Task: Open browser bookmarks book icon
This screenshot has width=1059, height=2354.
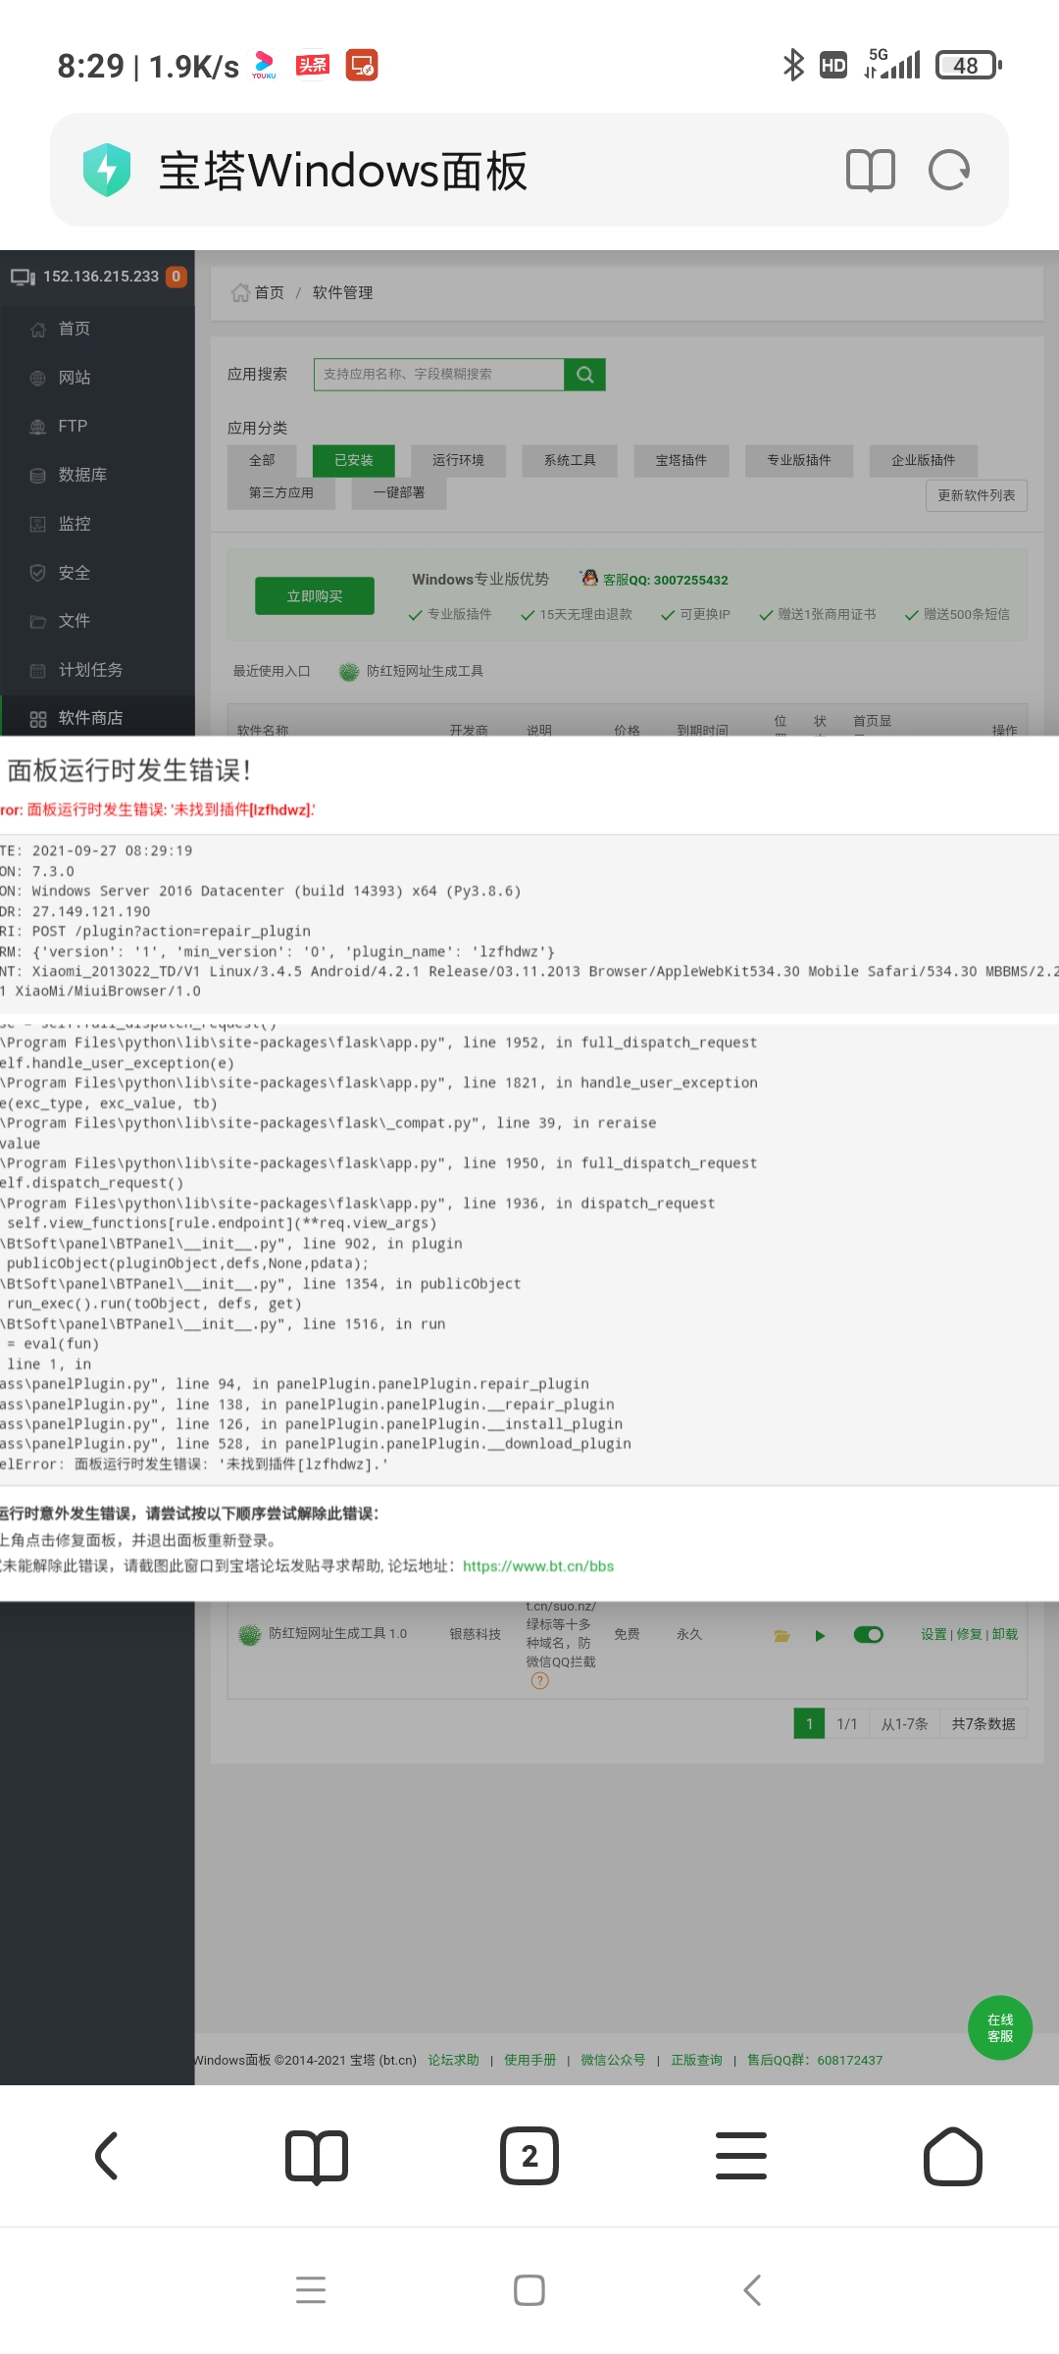Action: tap(317, 2156)
